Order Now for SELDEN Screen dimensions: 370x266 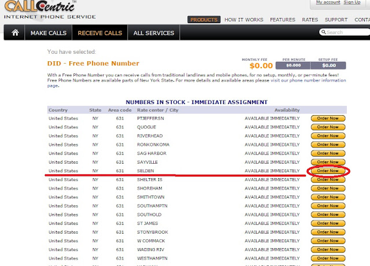coord(328,171)
